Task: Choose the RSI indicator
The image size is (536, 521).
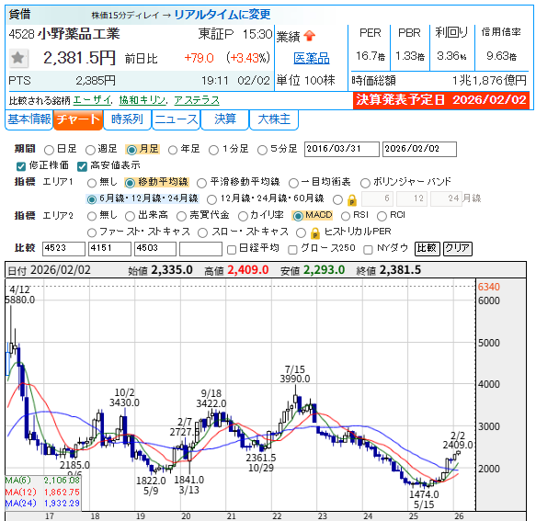Action: tap(346, 216)
